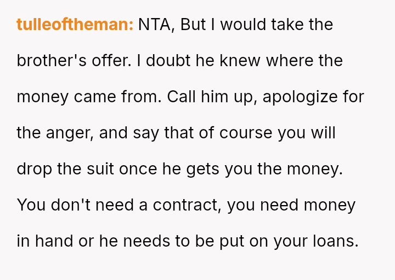Click the word "would" on the first line
Viewport: 395px width, 280px height.
coord(243,25)
